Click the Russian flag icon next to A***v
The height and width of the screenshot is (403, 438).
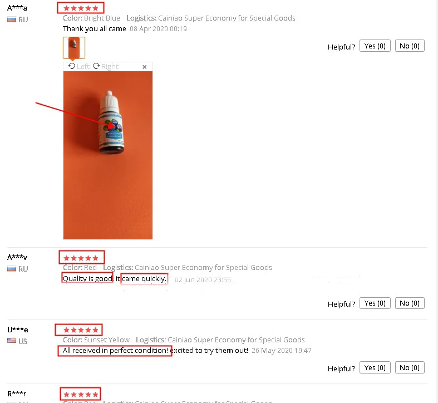(12, 269)
